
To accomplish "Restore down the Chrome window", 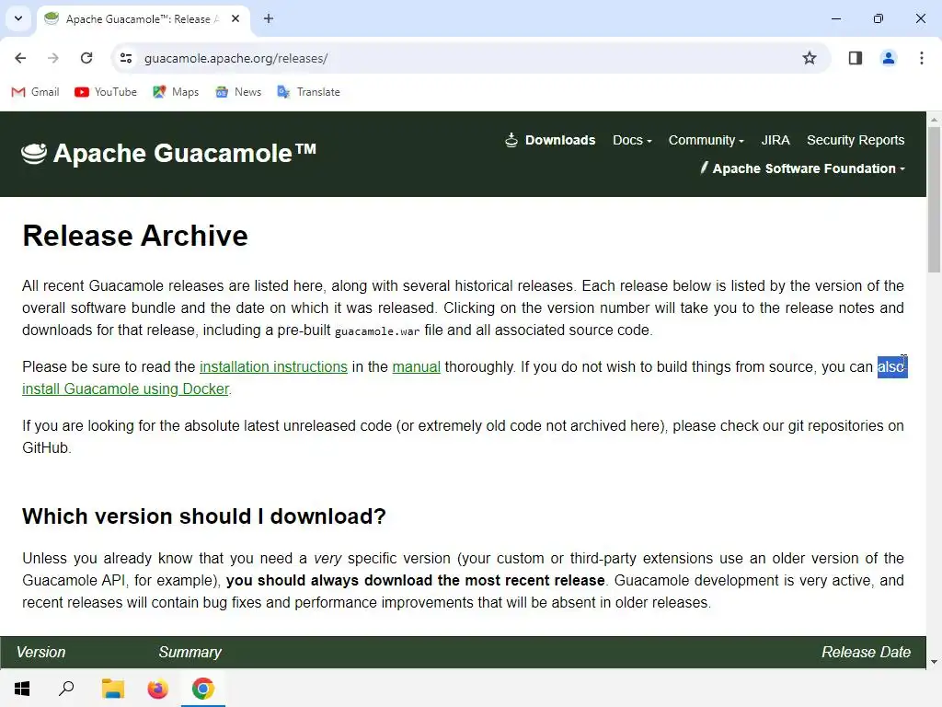I will (x=879, y=18).
